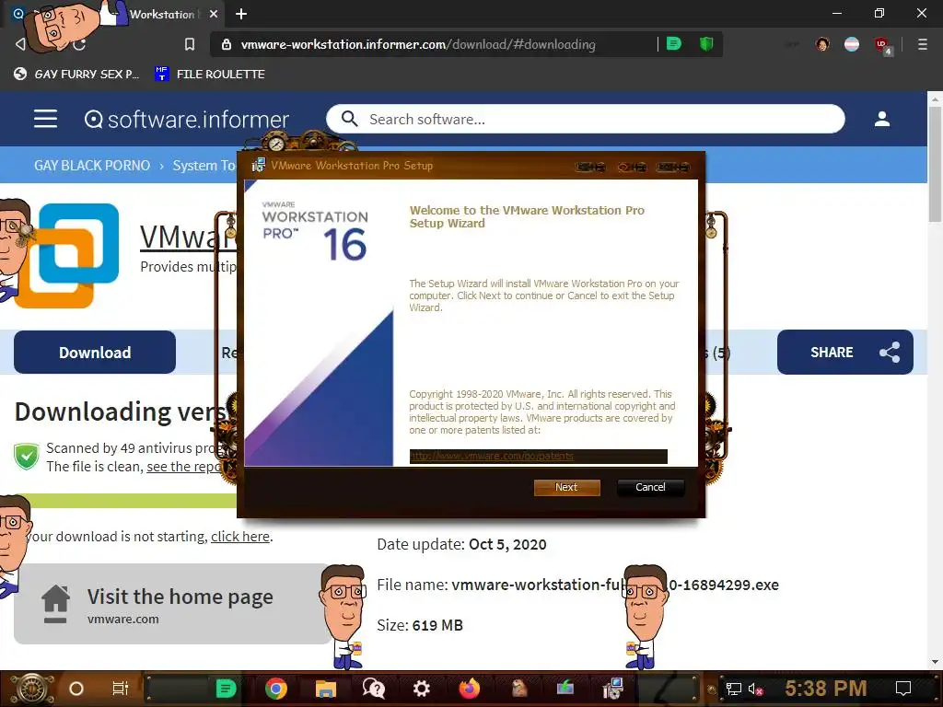Open the brown character taskbar icon
This screenshot has width=943, height=707.
pyautogui.click(x=519, y=689)
